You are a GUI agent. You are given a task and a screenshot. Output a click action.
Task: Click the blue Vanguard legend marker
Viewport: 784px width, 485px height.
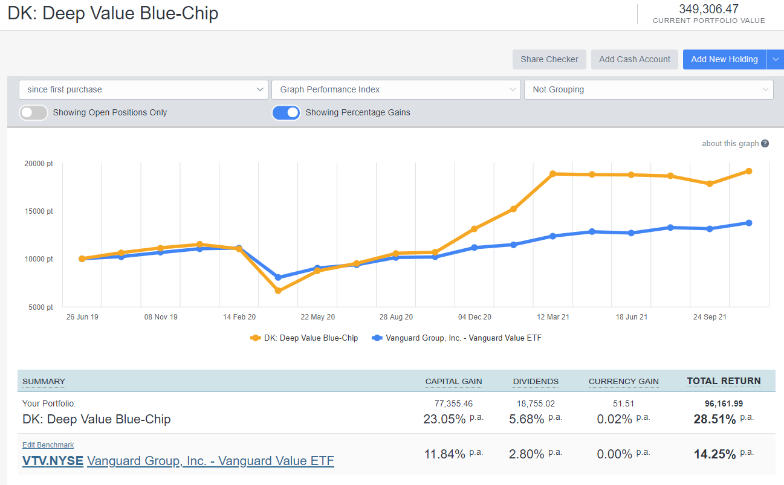[377, 338]
